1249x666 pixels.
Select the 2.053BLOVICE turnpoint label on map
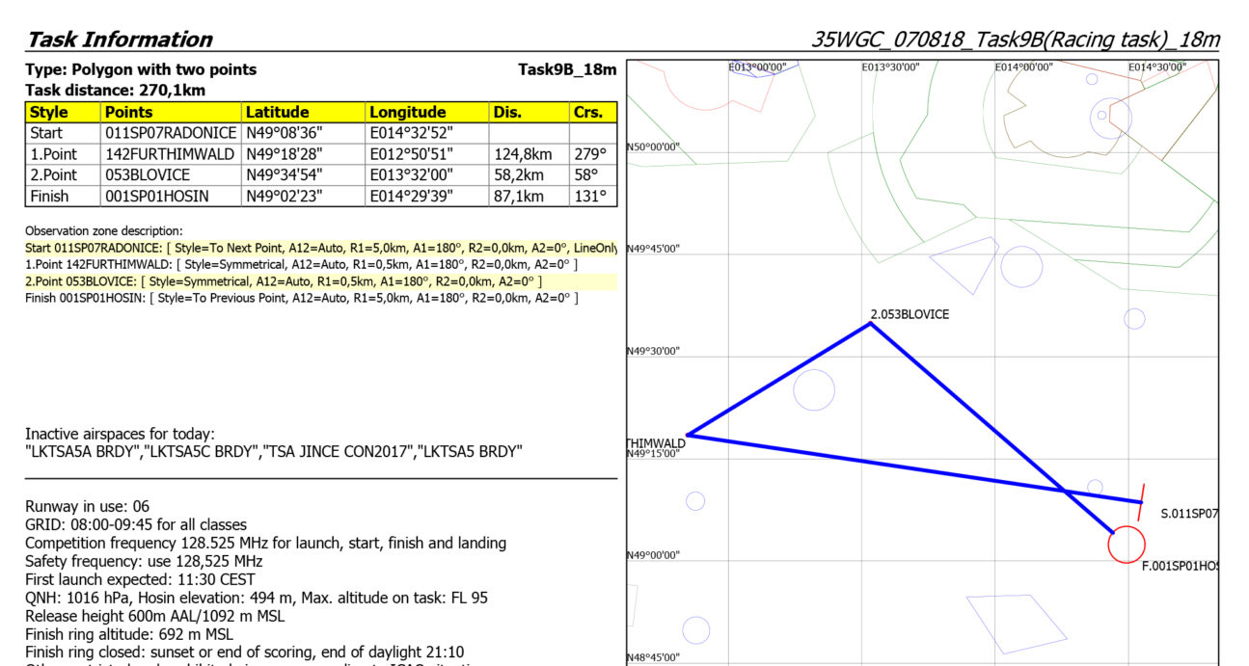(910, 314)
